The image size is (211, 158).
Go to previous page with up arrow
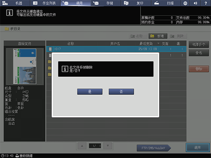click(x=82, y=146)
